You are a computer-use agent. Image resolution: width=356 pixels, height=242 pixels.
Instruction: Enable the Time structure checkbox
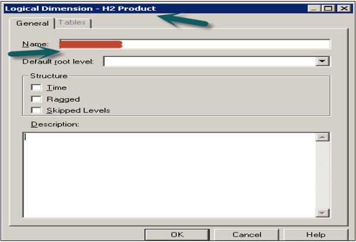point(36,88)
